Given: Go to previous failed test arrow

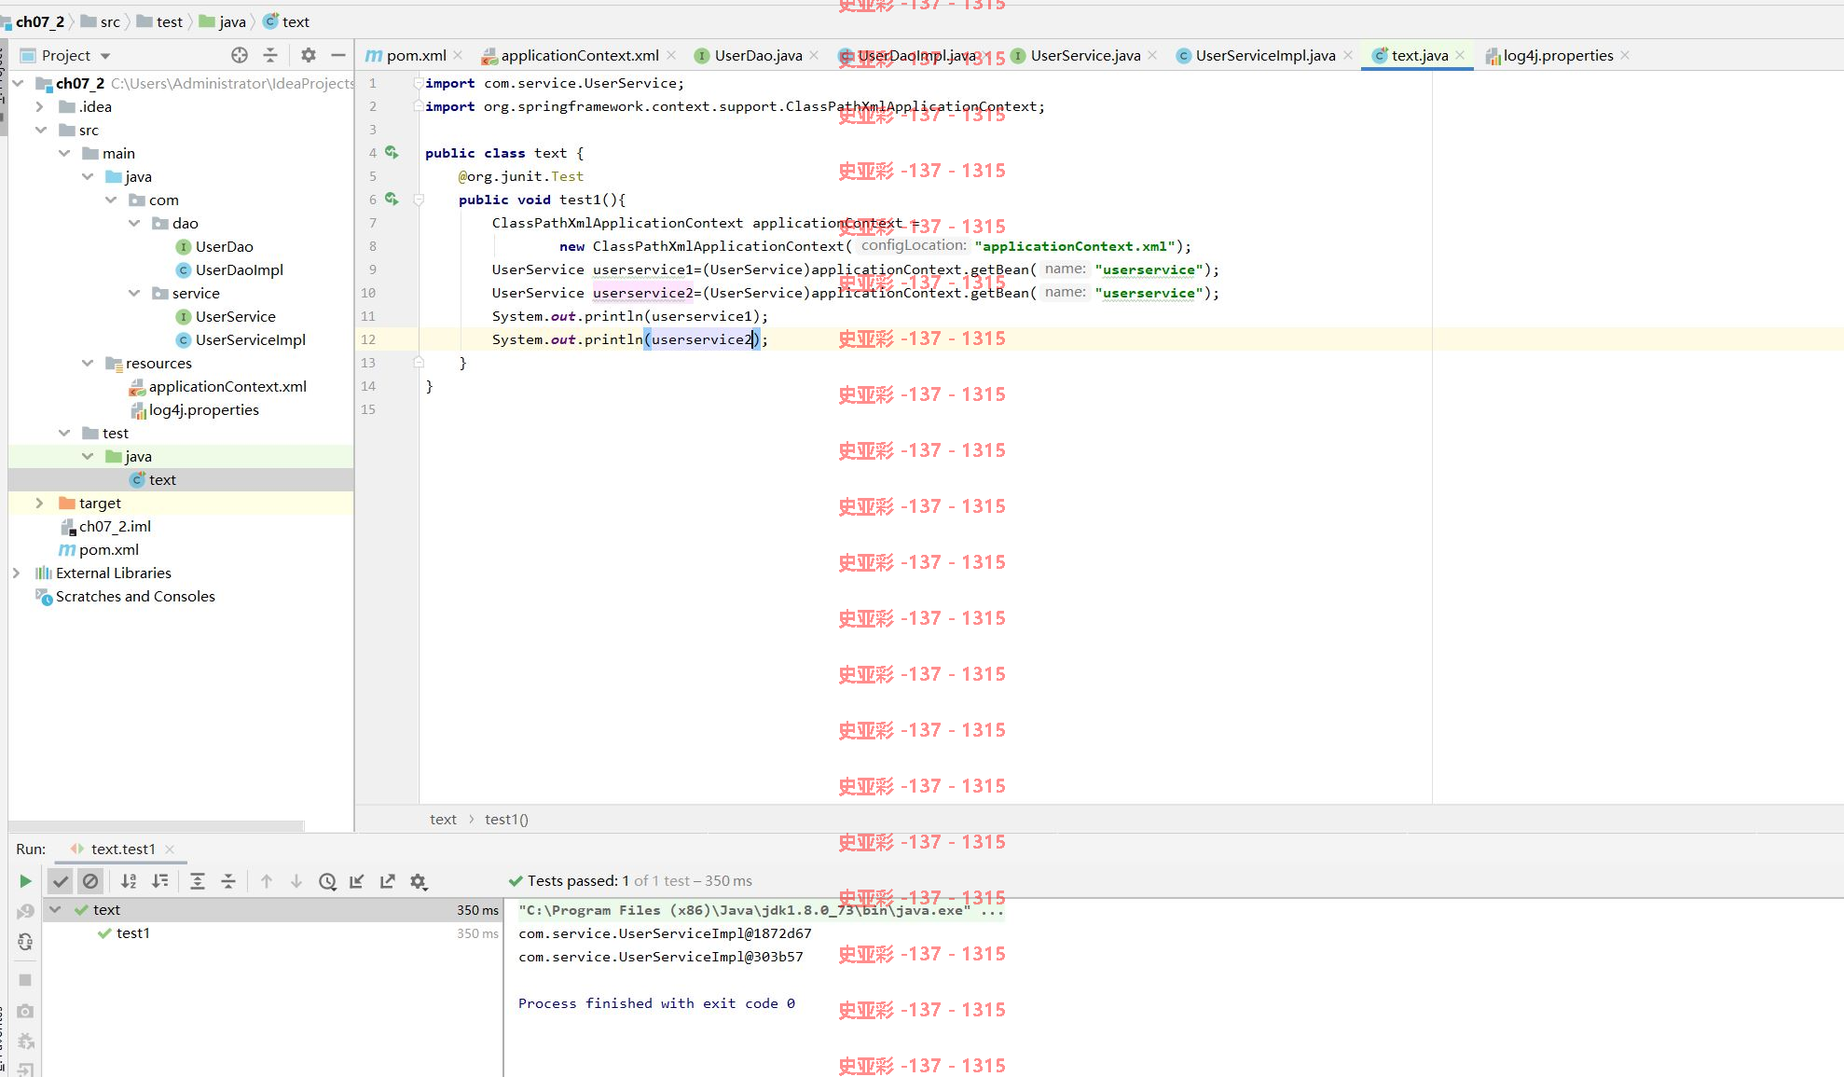Looking at the screenshot, I should [267, 881].
